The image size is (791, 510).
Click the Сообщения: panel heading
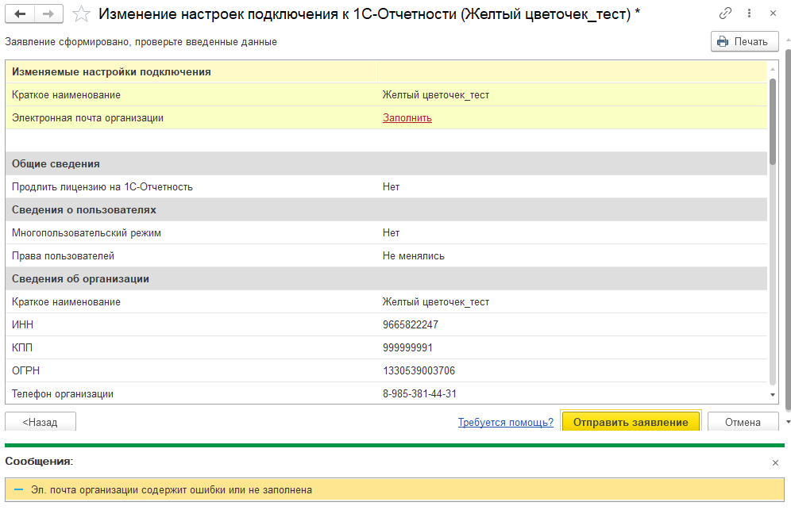(x=39, y=461)
